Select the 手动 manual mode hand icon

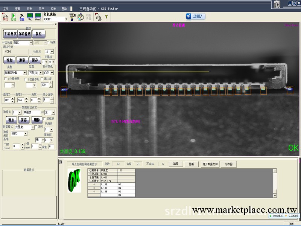pos(5,17)
